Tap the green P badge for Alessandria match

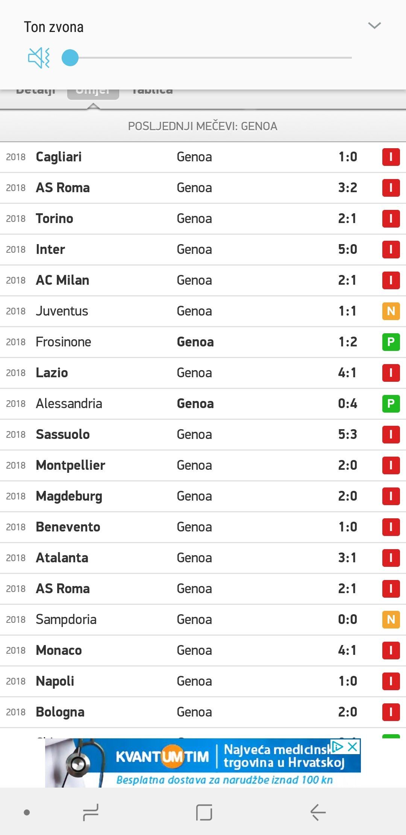coord(391,404)
